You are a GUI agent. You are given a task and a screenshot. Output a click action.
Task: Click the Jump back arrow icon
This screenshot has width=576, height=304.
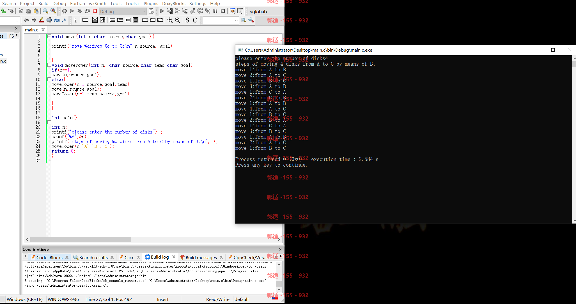click(26, 20)
